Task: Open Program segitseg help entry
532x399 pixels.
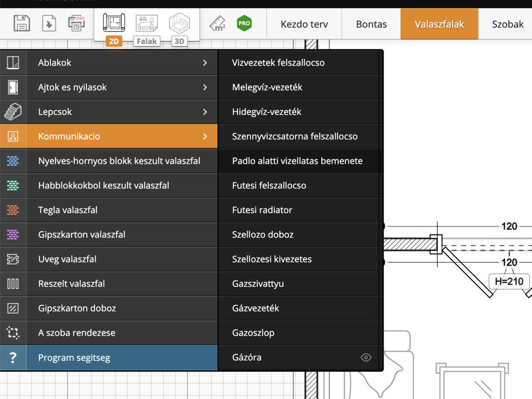Action: click(108, 358)
